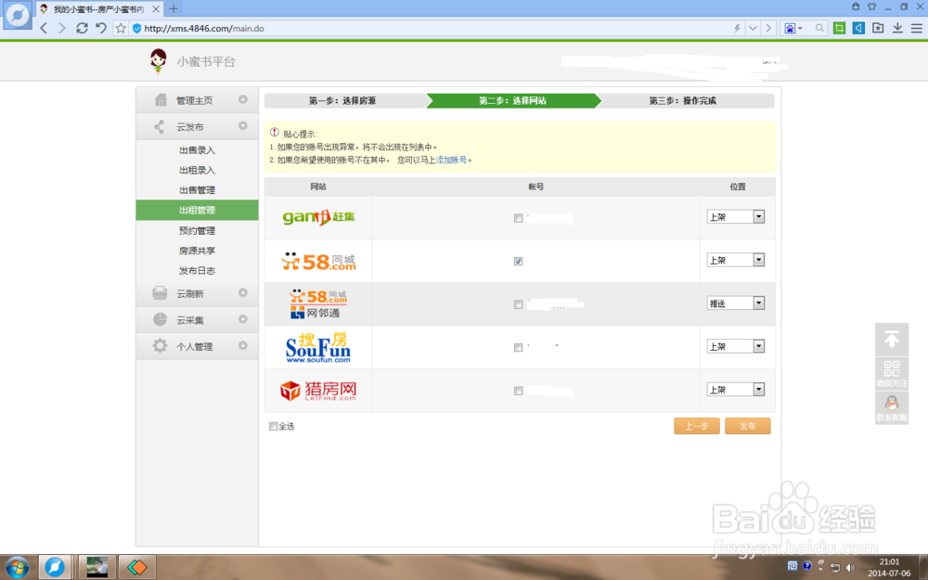Viewport: 928px width, 580px height.
Task: Click the address bar URL field
Action: [432, 28]
